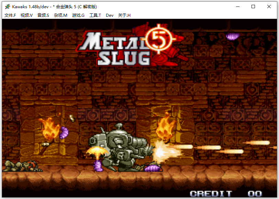Image resolution: width=279 pixels, height=199 pixels.
Task: Open the 文件.F menu
Action: click(10, 15)
